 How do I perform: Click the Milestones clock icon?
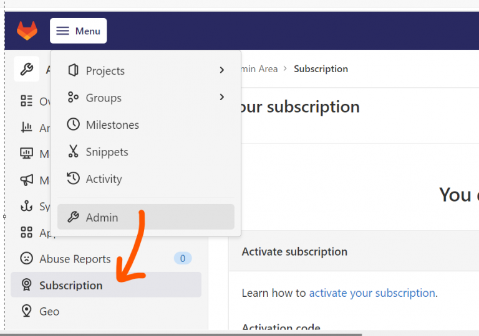pos(73,124)
